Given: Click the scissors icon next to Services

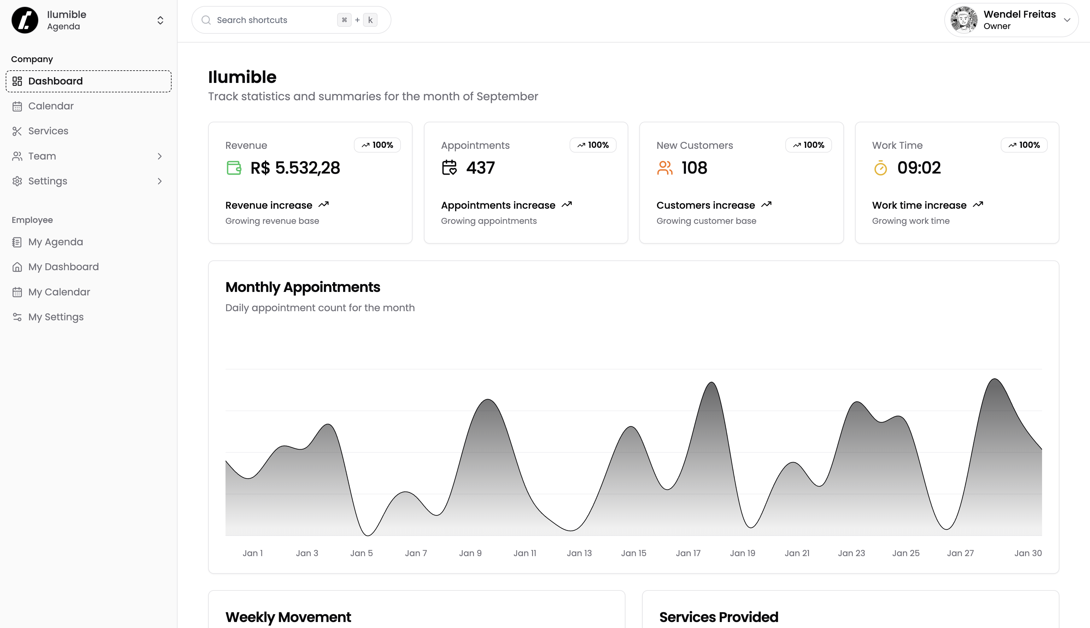Looking at the screenshot, I should coord(18,131).
